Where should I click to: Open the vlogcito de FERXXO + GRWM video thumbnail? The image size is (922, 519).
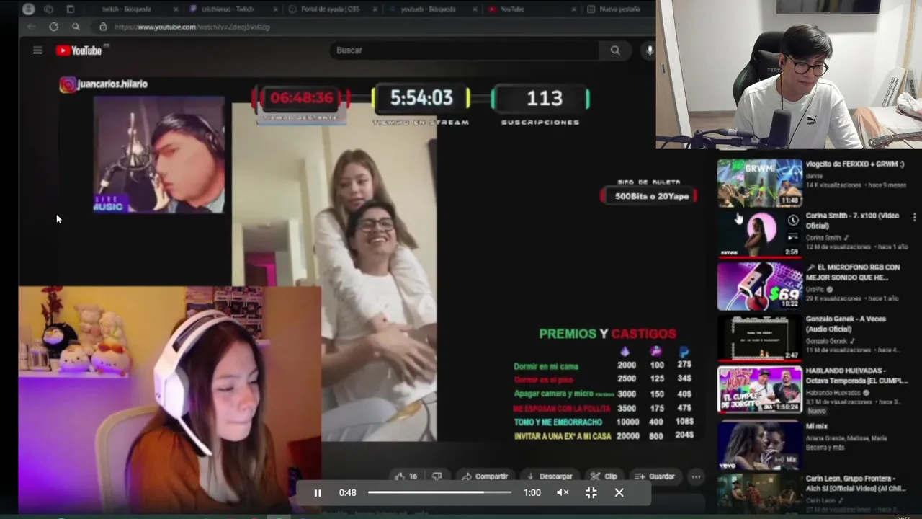click(x=759, y=183)
